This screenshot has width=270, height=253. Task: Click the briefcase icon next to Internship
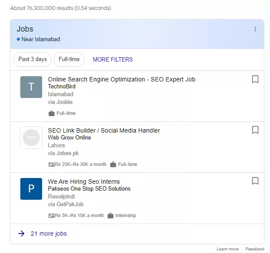tap(111, 216)
